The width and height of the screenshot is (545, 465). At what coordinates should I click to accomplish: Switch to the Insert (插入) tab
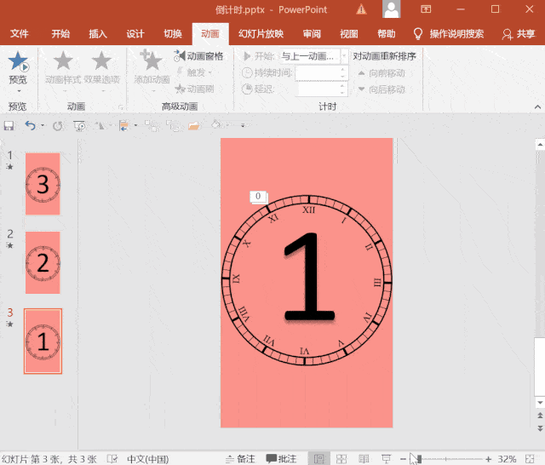coord(98,34)
